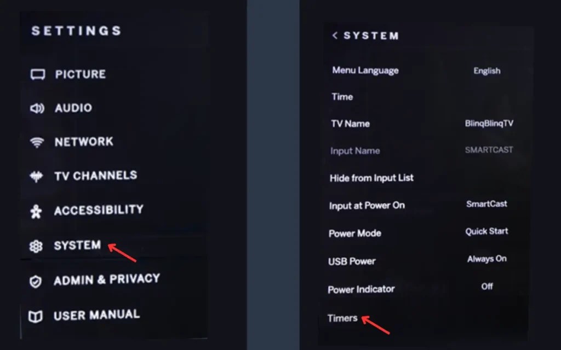This screenshot has width=561, height=350.
Task: Enable Hide from Input List
Action: point(371,178)
